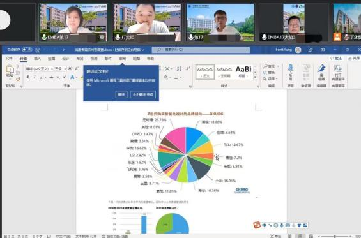361x238 pixels.
Task: Click the Dictate microphone icon
Action: coord(291,68)
